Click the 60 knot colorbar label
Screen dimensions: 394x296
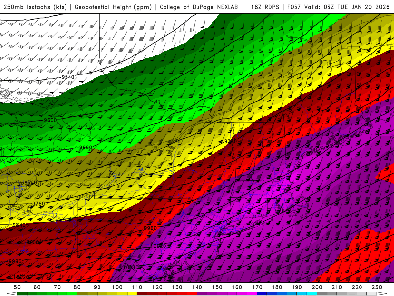[37, 287]
